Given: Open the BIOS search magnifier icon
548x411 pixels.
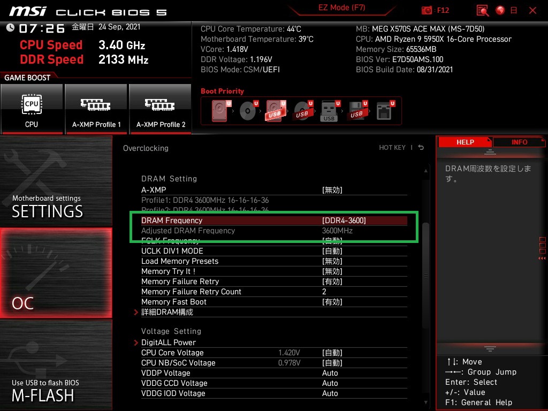Looking at the screenshot, I should click(483, 11).
